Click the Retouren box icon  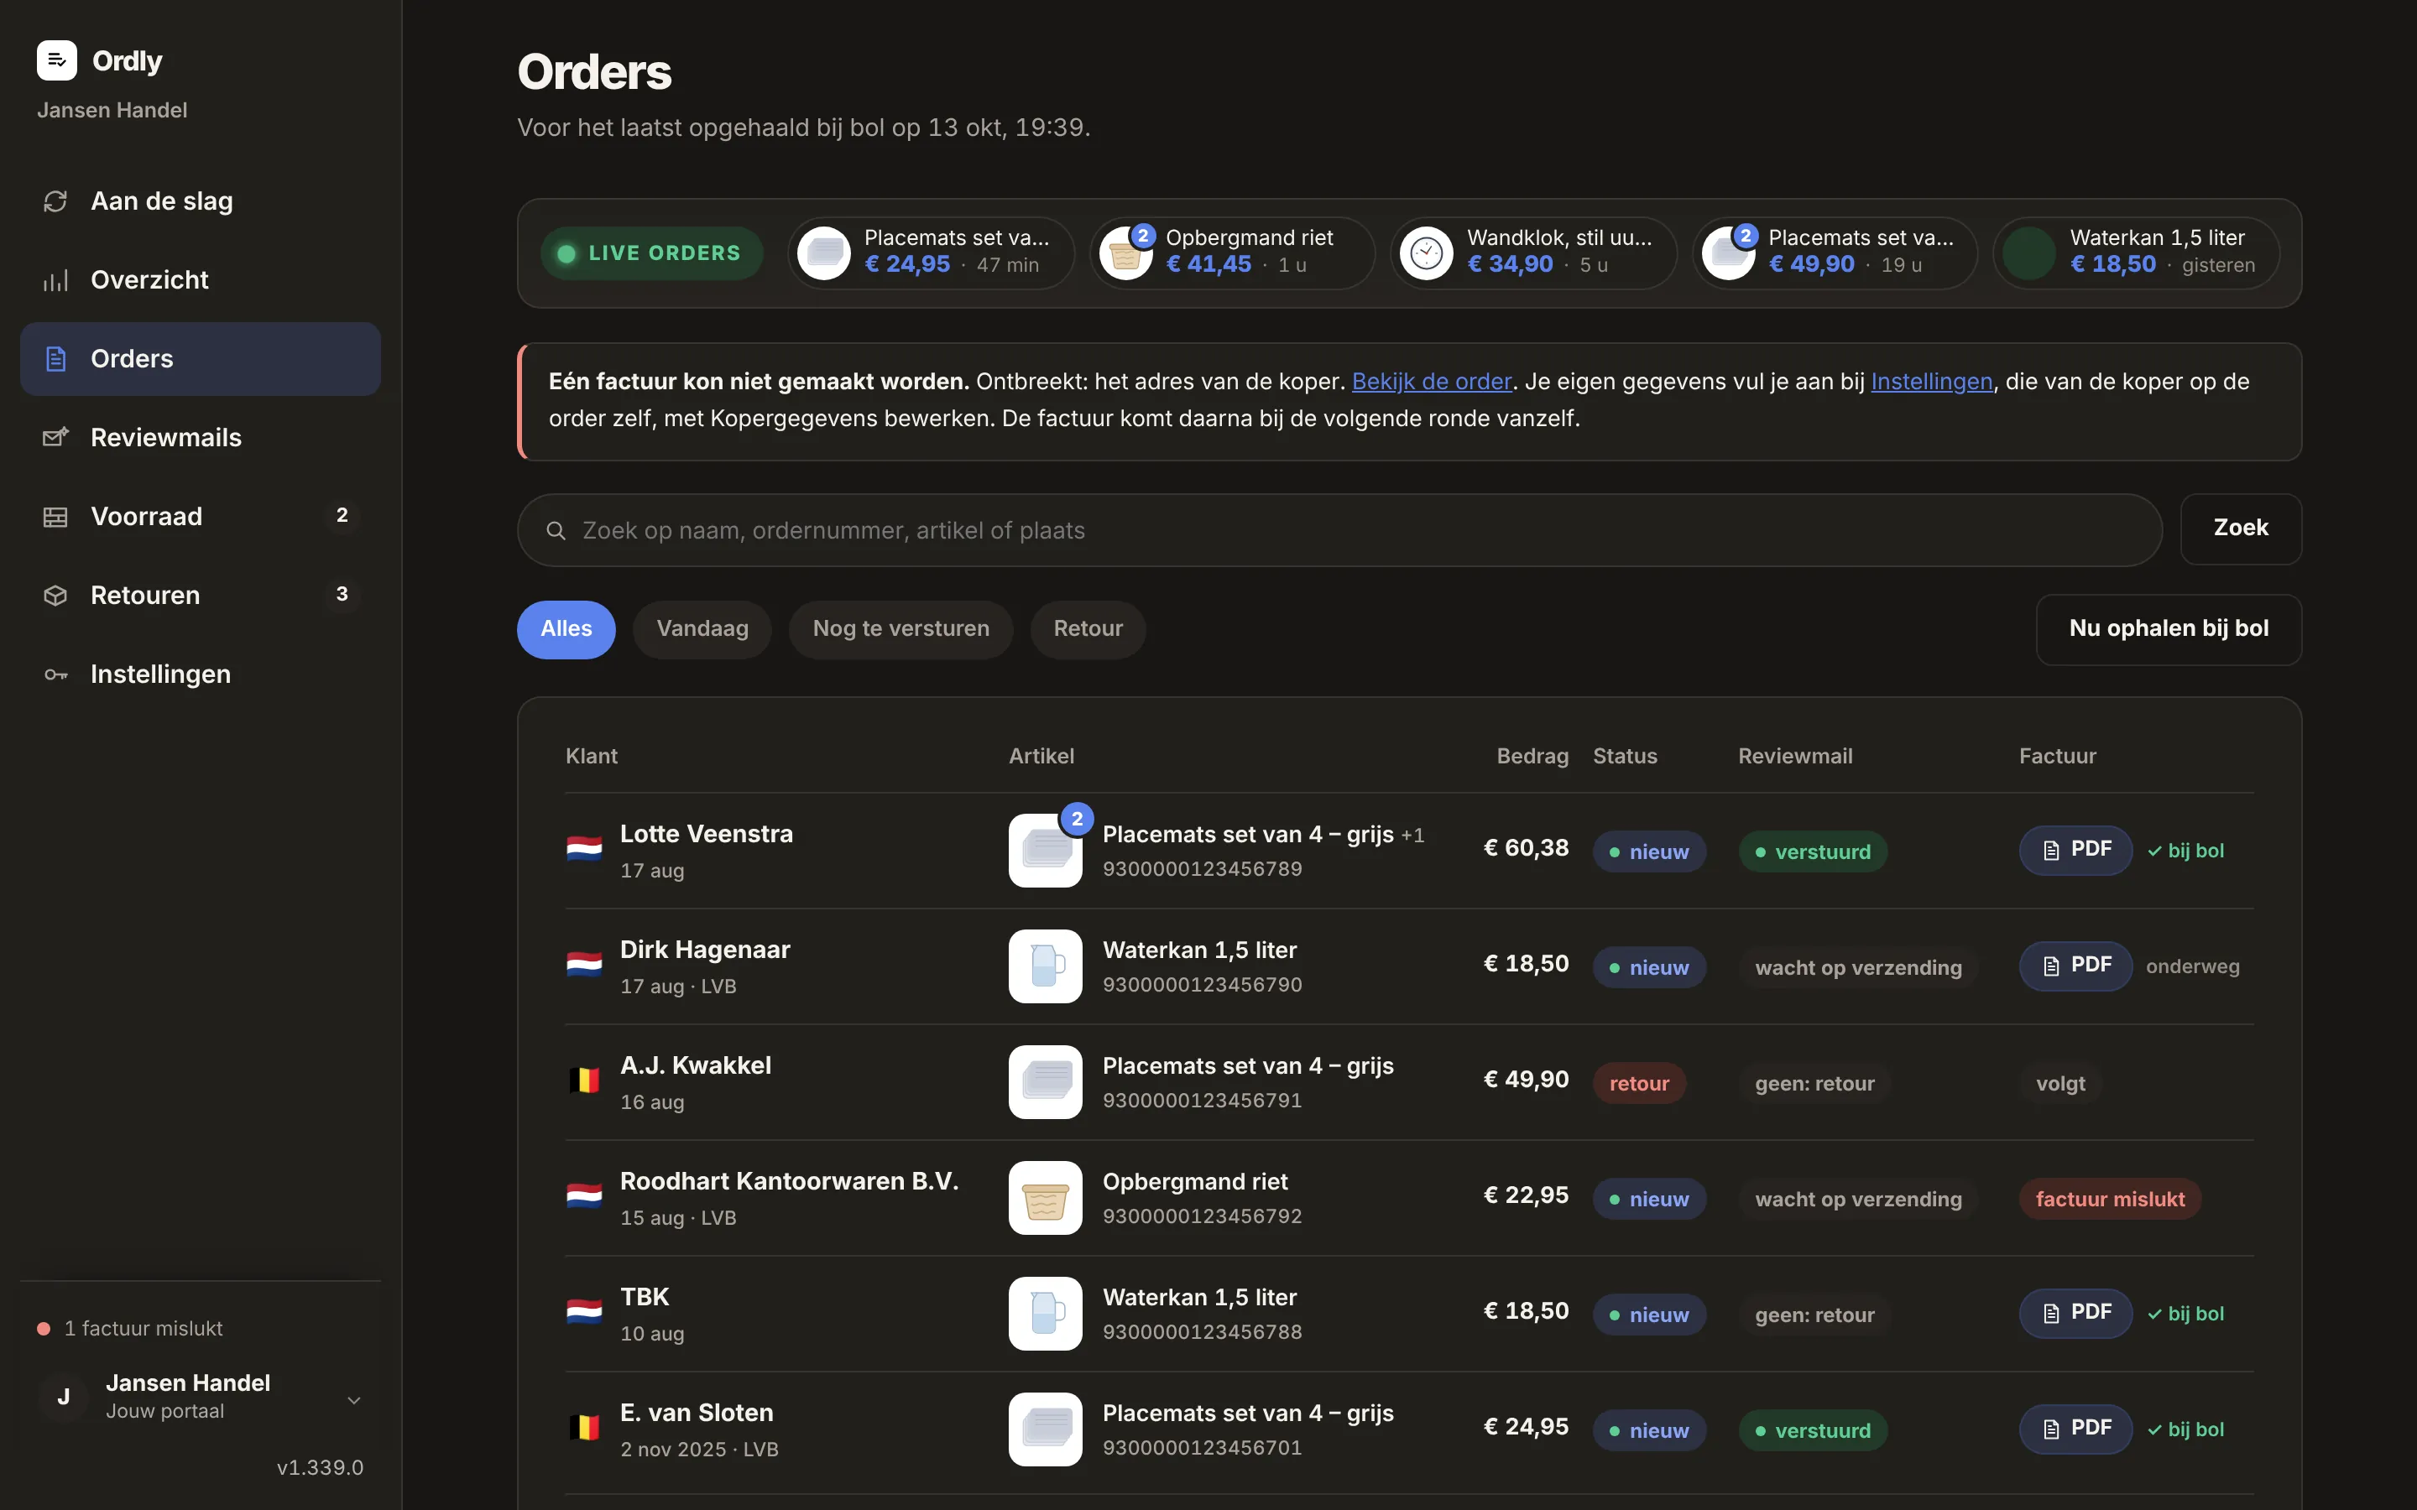click(x=56, y=596)
